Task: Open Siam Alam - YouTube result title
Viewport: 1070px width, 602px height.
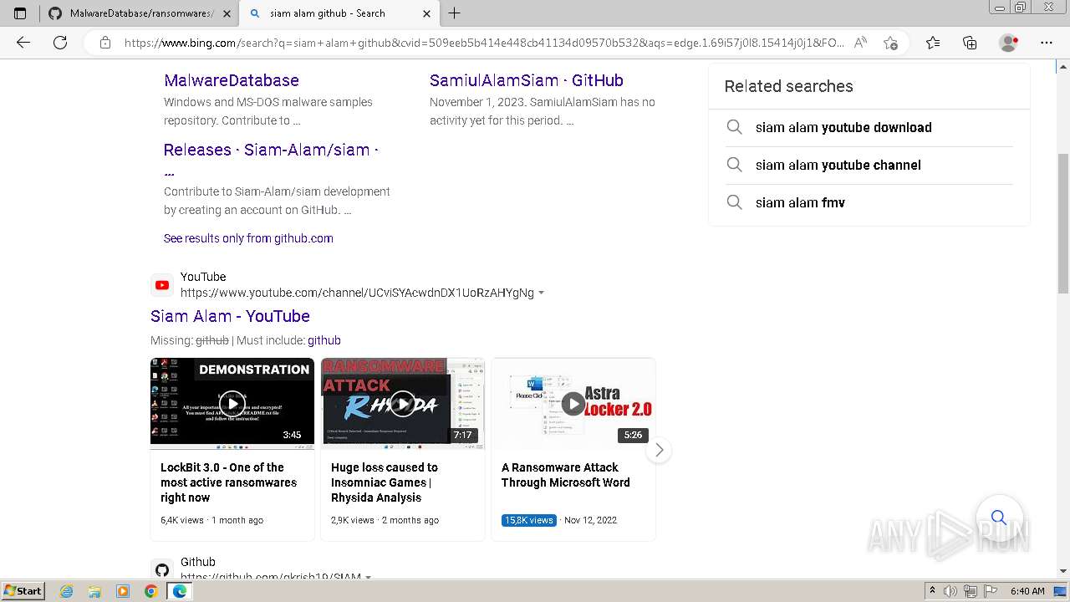Action: click(230, 316)
